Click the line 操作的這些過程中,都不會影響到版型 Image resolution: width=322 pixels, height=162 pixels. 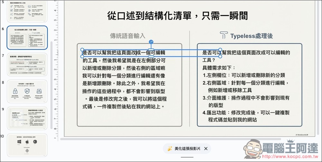(x=124, y=91)
